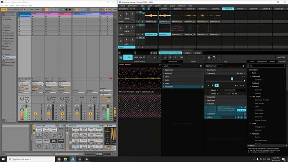The height and width of the screenshot is (162, 288).
Task: Open User Library in Ableton browser
Action: tap(9, 60)
